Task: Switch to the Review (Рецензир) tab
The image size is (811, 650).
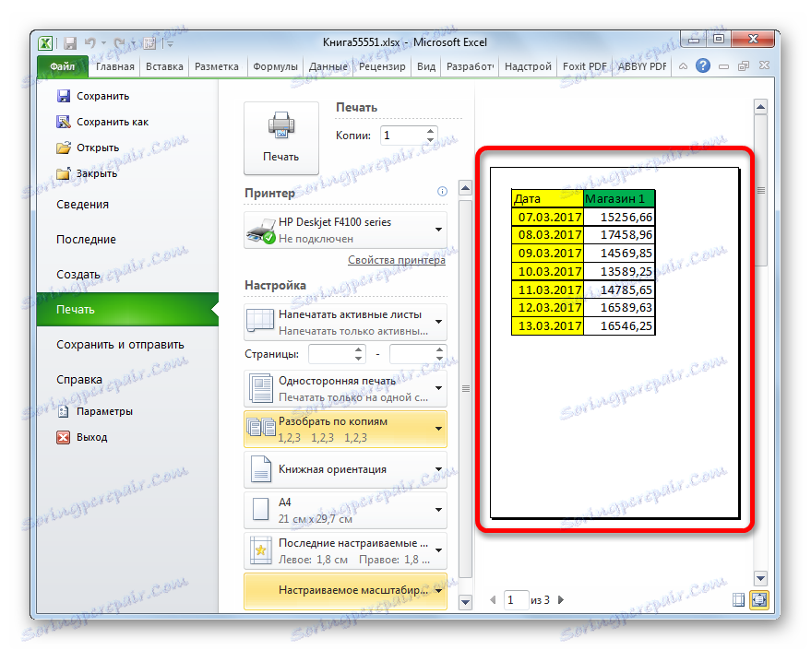Action: [x=382, y=66]
